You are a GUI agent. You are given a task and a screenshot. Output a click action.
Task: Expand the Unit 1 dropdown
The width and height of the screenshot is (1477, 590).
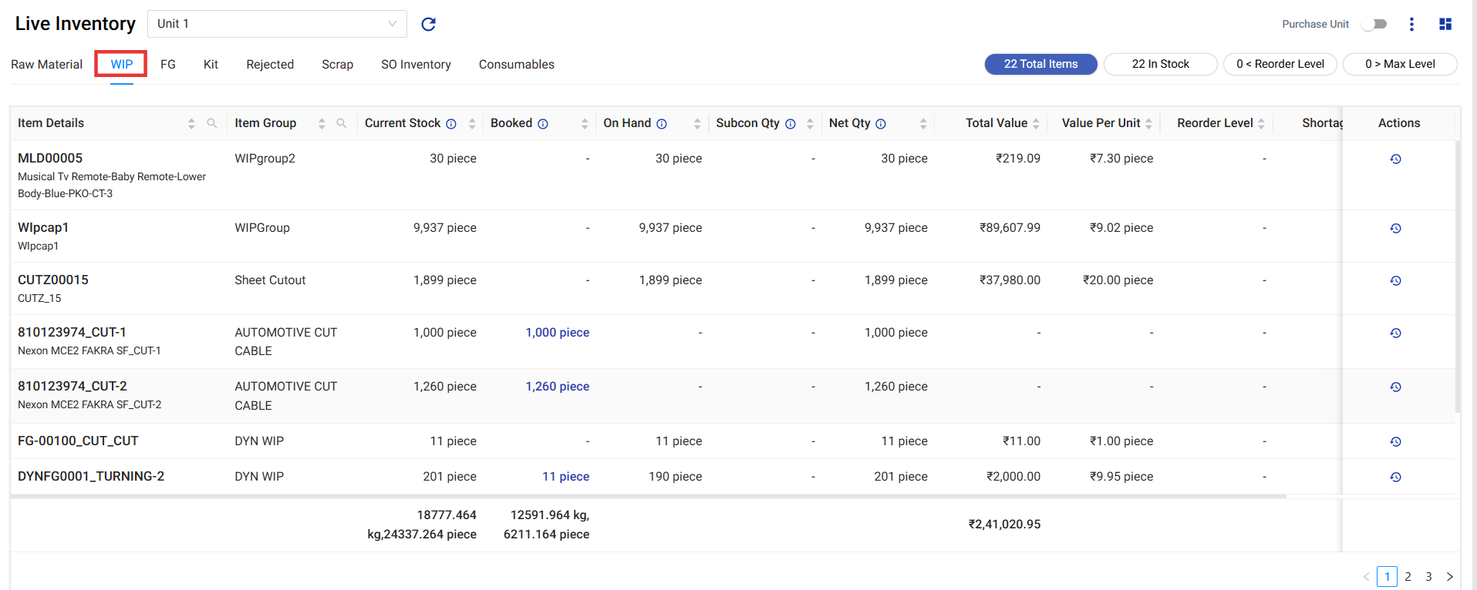pyautogui.click(x=277, y=24)
